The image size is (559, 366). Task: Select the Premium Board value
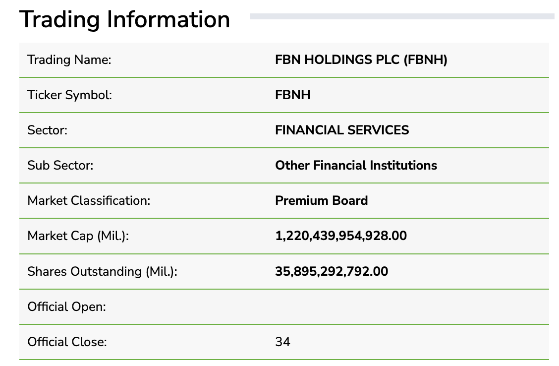tap(321, 200)
